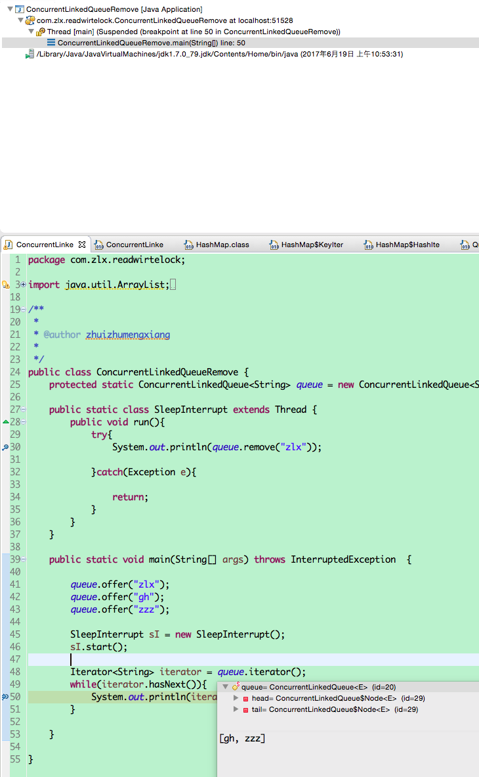The width and height of the screenshot is (479, 777).
Task: Click the [gh, zzz] value in detail pane
Action: (x=242, y=738)
